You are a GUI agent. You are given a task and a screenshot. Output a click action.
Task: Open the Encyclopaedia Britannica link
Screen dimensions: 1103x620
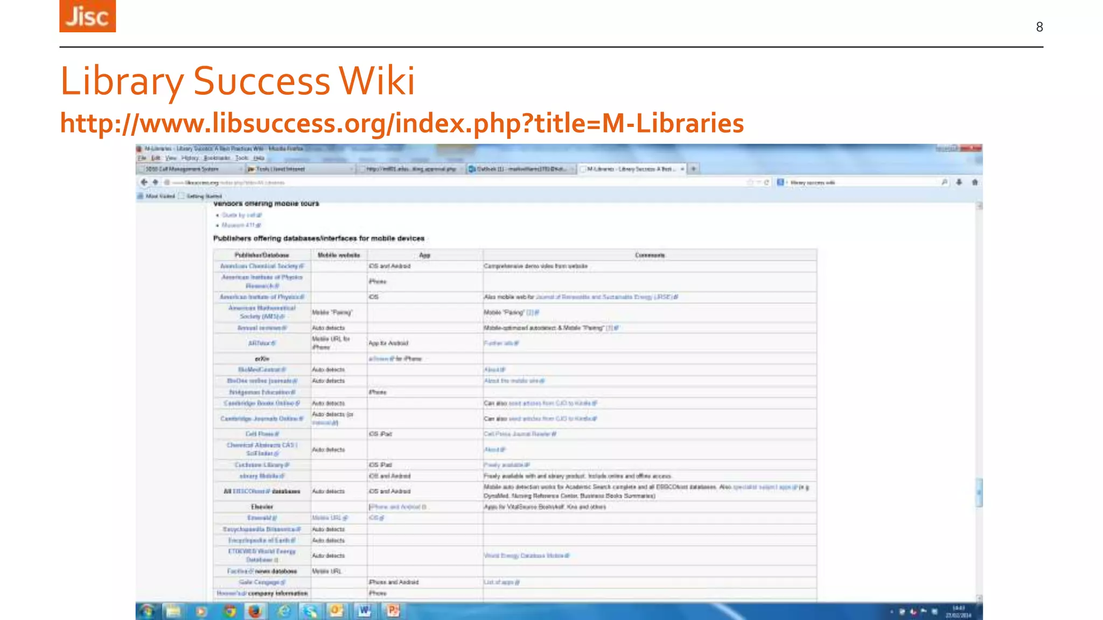tap(262, 529)
